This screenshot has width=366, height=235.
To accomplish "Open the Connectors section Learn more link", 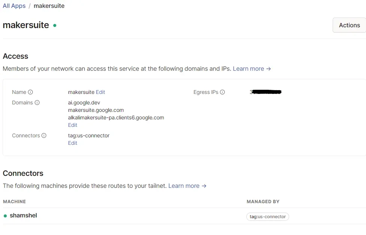I will click(x=184, y=186).
